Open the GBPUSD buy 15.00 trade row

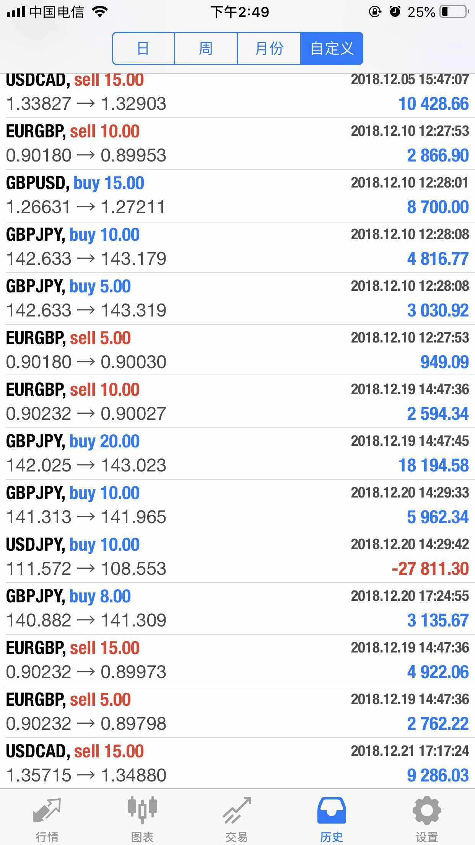[x=237, y=195]
